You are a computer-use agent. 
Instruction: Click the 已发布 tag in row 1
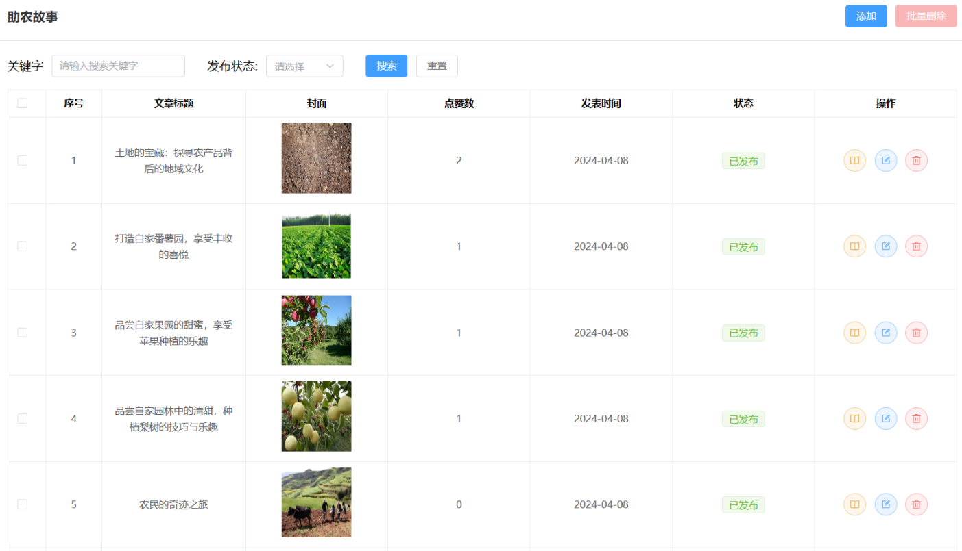point(743,161)
